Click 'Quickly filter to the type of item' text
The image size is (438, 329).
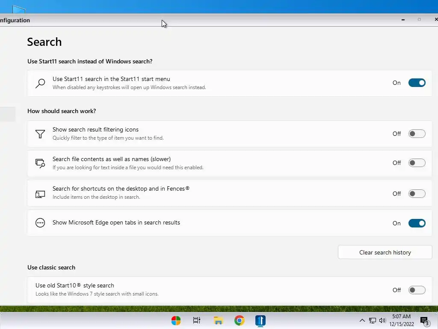tap(108, 138)
